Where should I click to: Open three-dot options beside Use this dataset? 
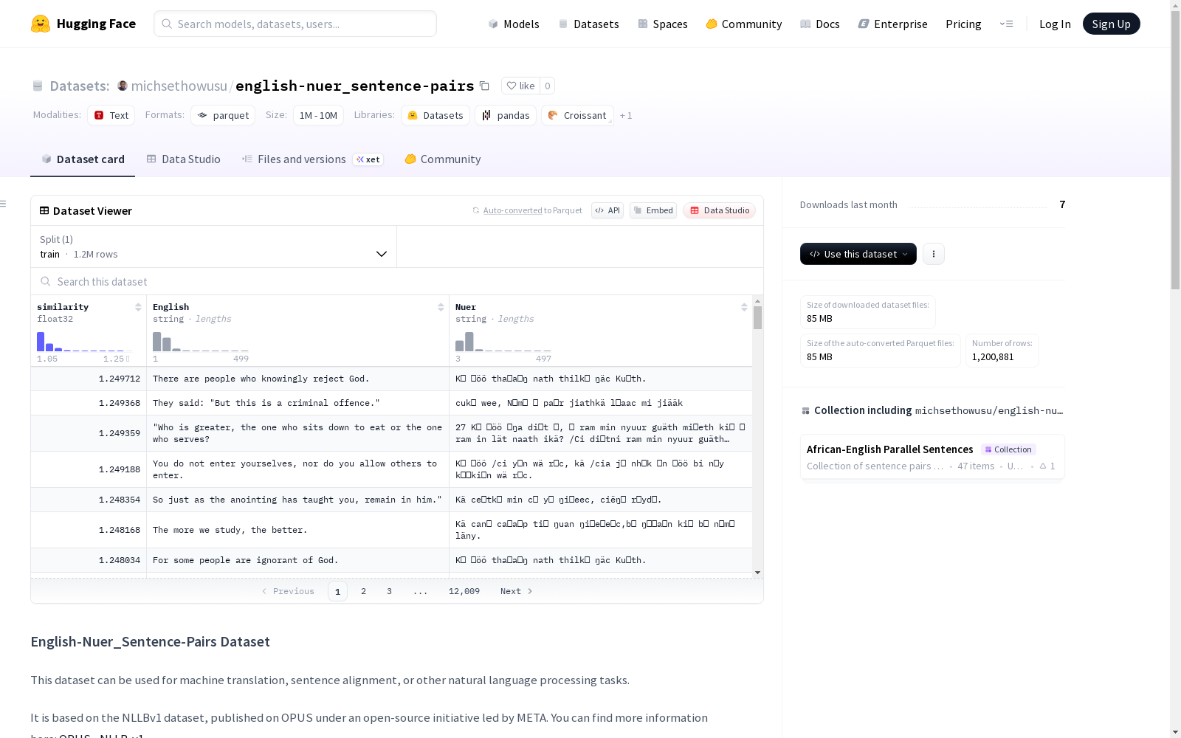(x=934, y=254)
